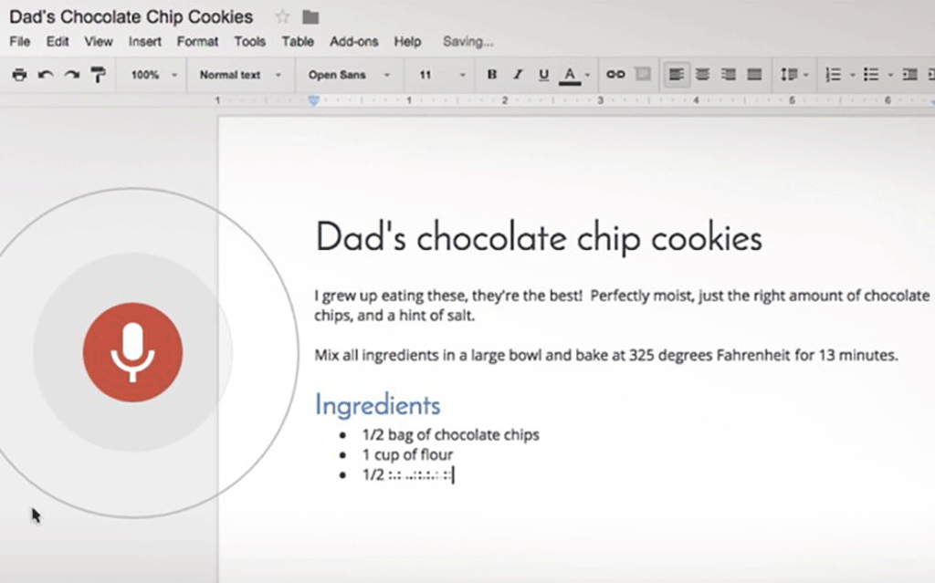This screenshot has width=935, height=583.
Task: Open the 100% zoom dropdown
Action: point(153,75)
